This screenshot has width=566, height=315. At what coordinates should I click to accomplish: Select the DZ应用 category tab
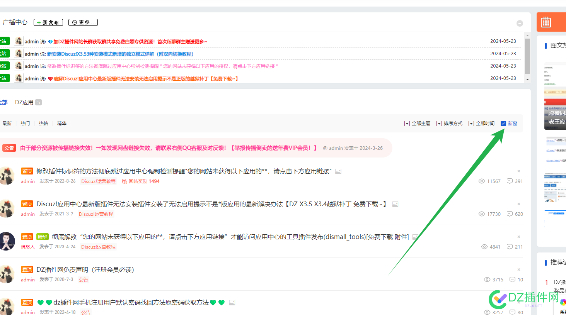pos(24,102)
